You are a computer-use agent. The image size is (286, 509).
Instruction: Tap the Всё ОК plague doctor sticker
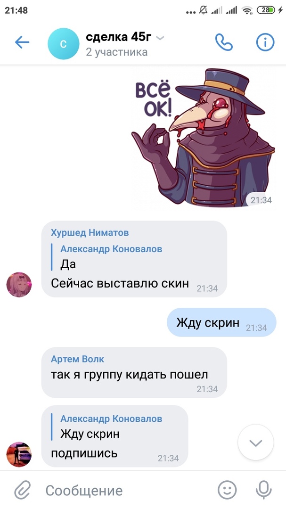(x=203, y=137)
